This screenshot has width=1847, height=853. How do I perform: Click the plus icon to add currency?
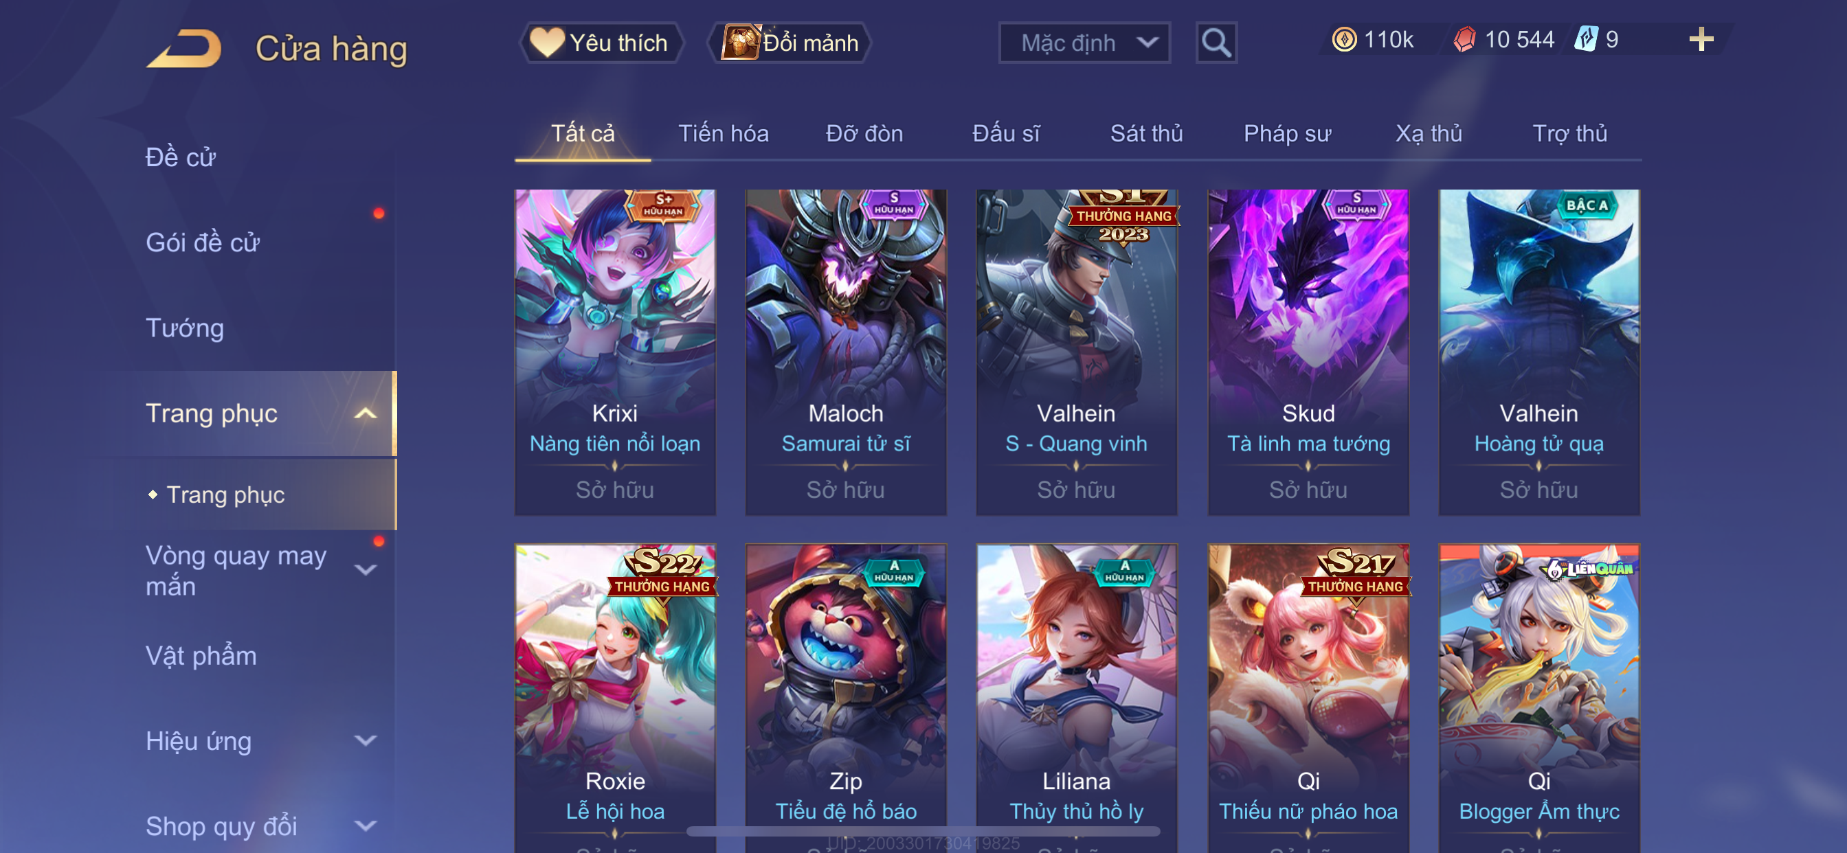(x=1701, y=39)
